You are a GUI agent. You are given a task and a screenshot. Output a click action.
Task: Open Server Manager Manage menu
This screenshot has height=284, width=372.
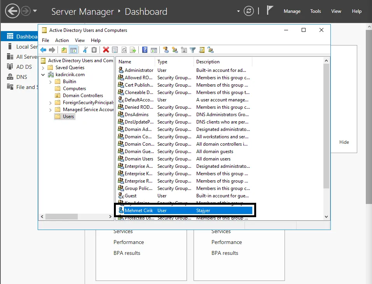pos(292,11)
